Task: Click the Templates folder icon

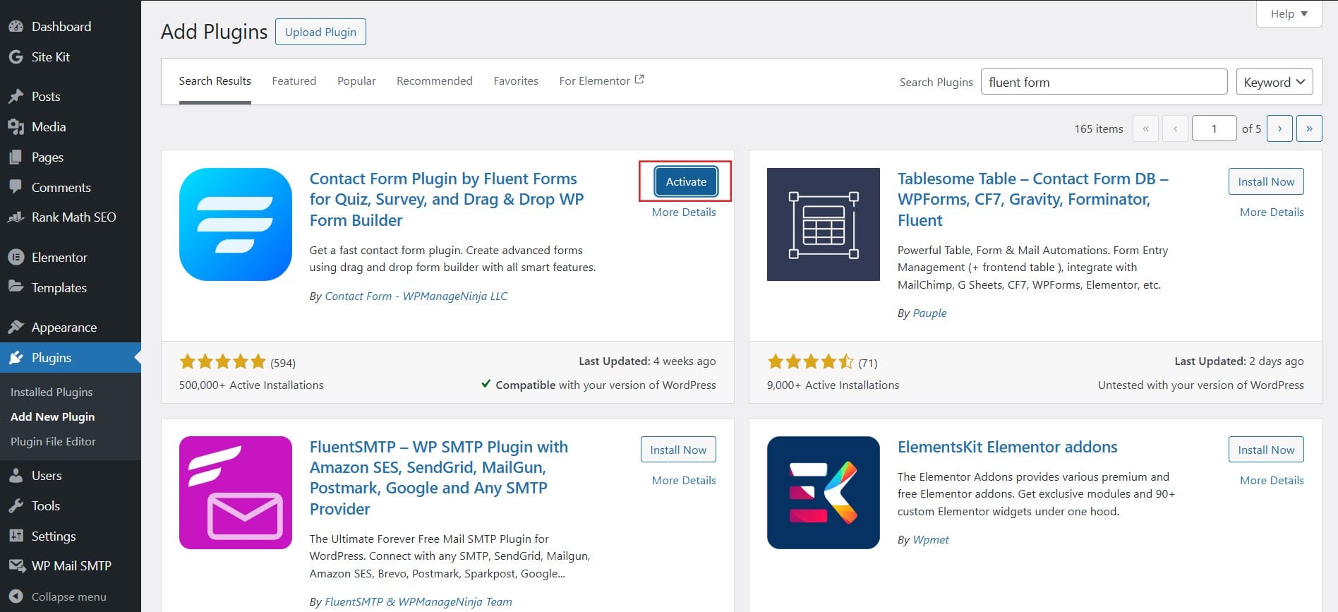Action: [16, 287]
